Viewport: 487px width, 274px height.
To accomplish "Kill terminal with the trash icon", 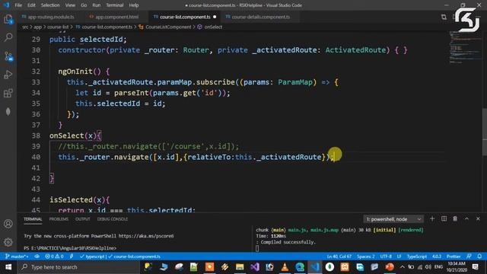I will tap(455, 219).
